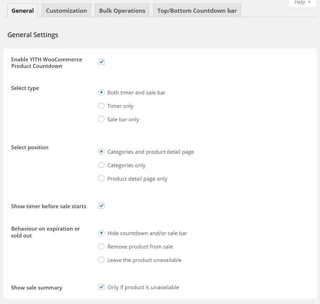Open the Help dropdown

(302, 3)
